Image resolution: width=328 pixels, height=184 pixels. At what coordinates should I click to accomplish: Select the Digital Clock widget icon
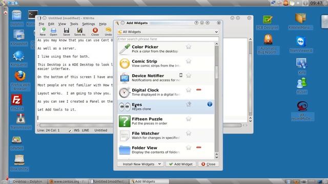pyautogui.click(x=125, y=93)
